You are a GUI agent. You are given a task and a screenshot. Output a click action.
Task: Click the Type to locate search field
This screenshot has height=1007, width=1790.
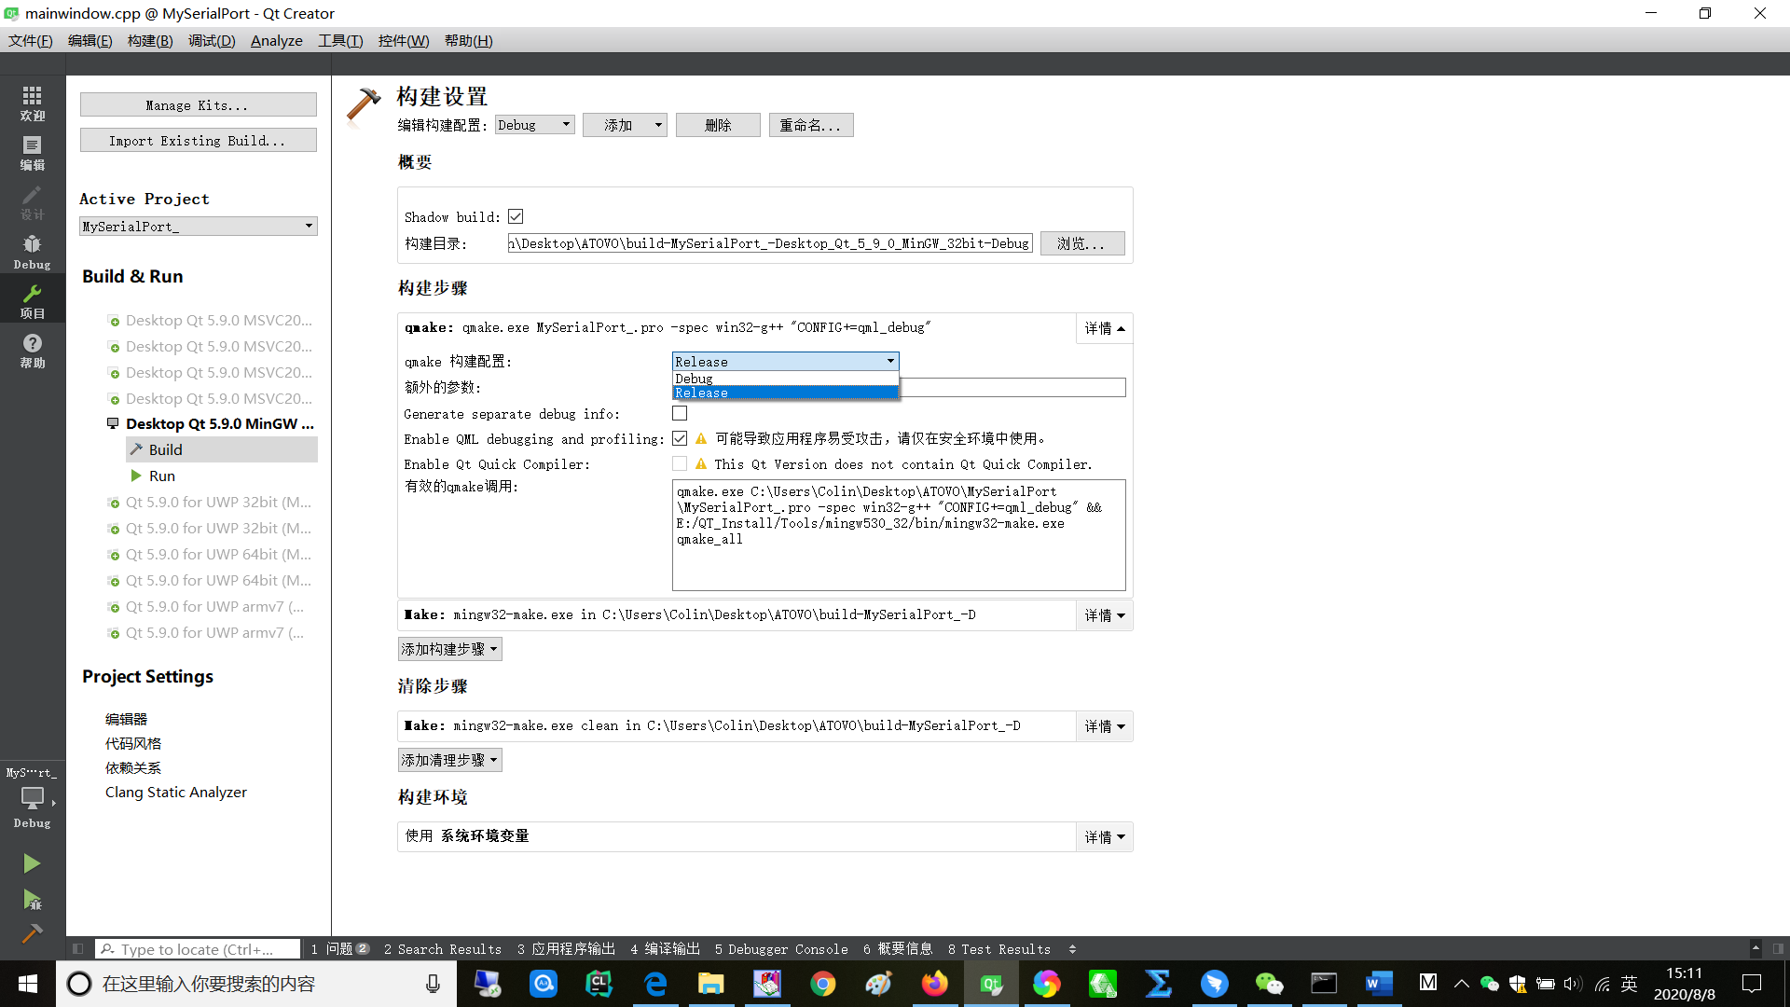pos(196,948)
